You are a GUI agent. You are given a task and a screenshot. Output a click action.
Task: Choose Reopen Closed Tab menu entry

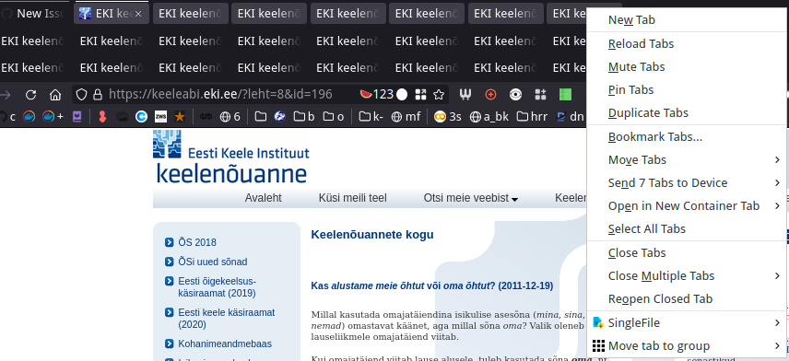click(688, 299)
